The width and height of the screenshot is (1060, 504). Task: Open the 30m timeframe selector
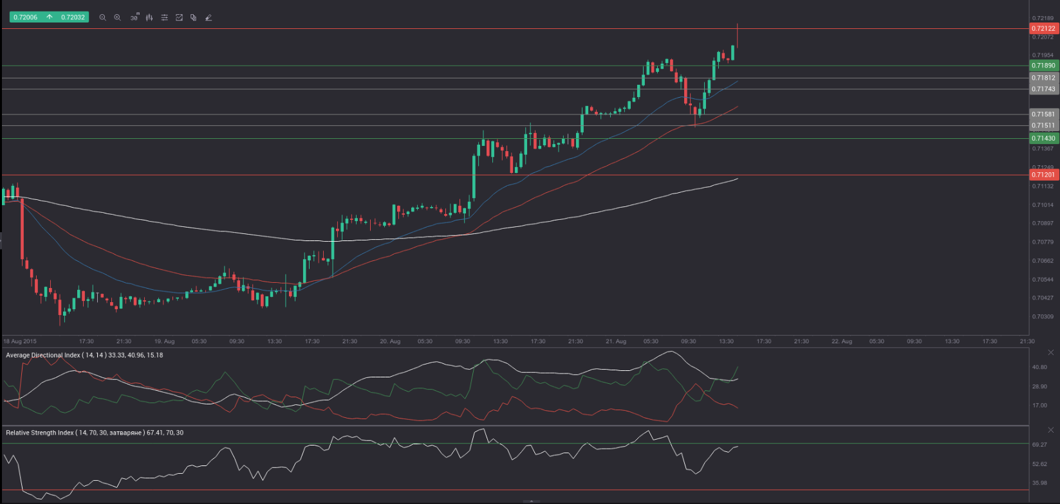(x=134, y=17)
